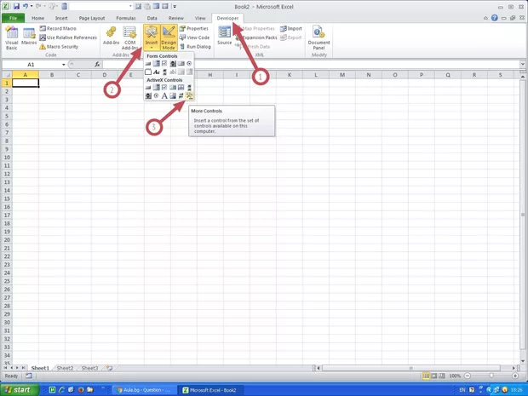Click the Add-Ins gear icon
The width and height of the screenshot is (528, 396).
pyautogui.click(x=111, y=35)
